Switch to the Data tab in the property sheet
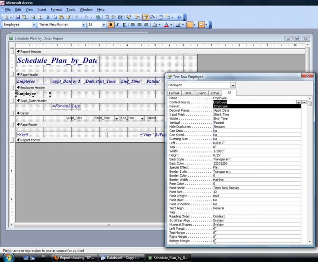318x262 pixels. (188, 93)
